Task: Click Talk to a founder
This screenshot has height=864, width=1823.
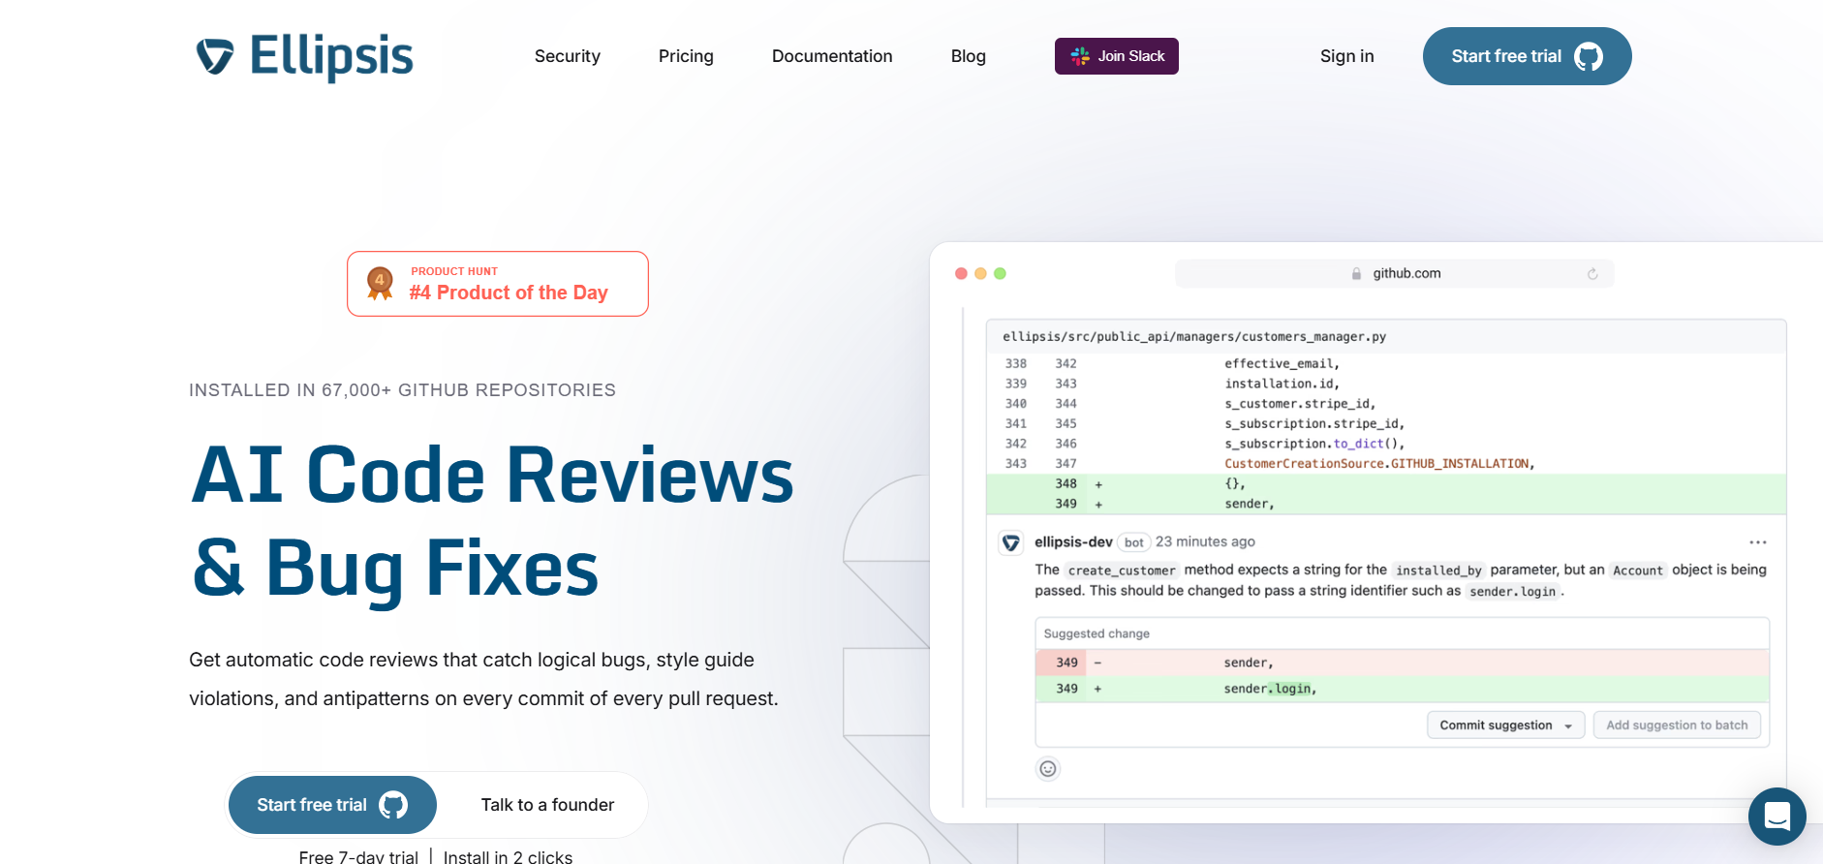Action: pos(547,805)
